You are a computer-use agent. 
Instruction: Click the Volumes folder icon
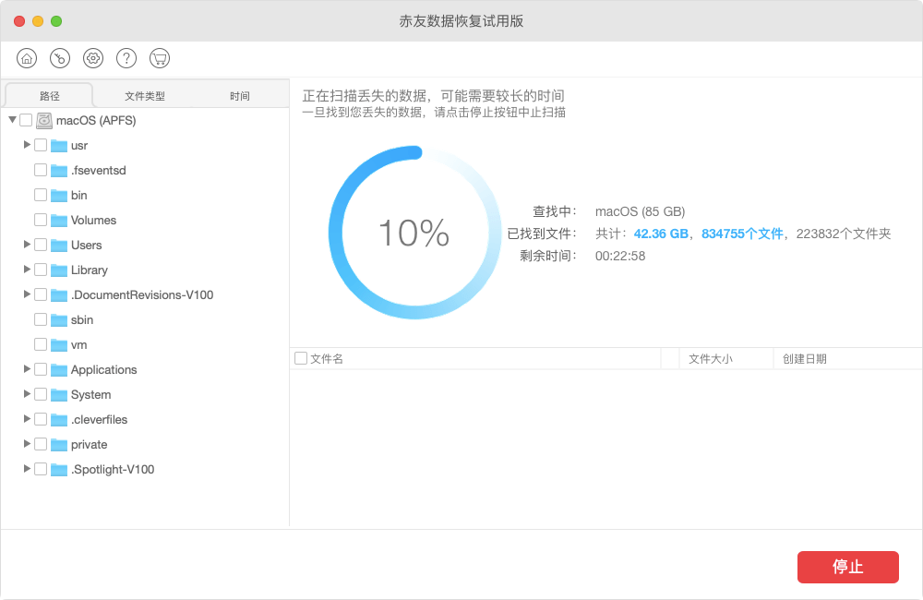click(59, 221)
